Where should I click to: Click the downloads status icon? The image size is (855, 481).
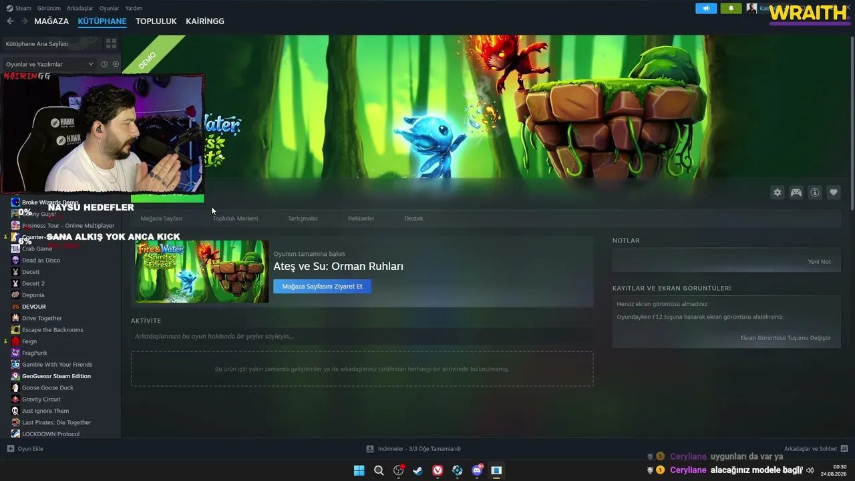pyautogui.click(x=370, y=449)
